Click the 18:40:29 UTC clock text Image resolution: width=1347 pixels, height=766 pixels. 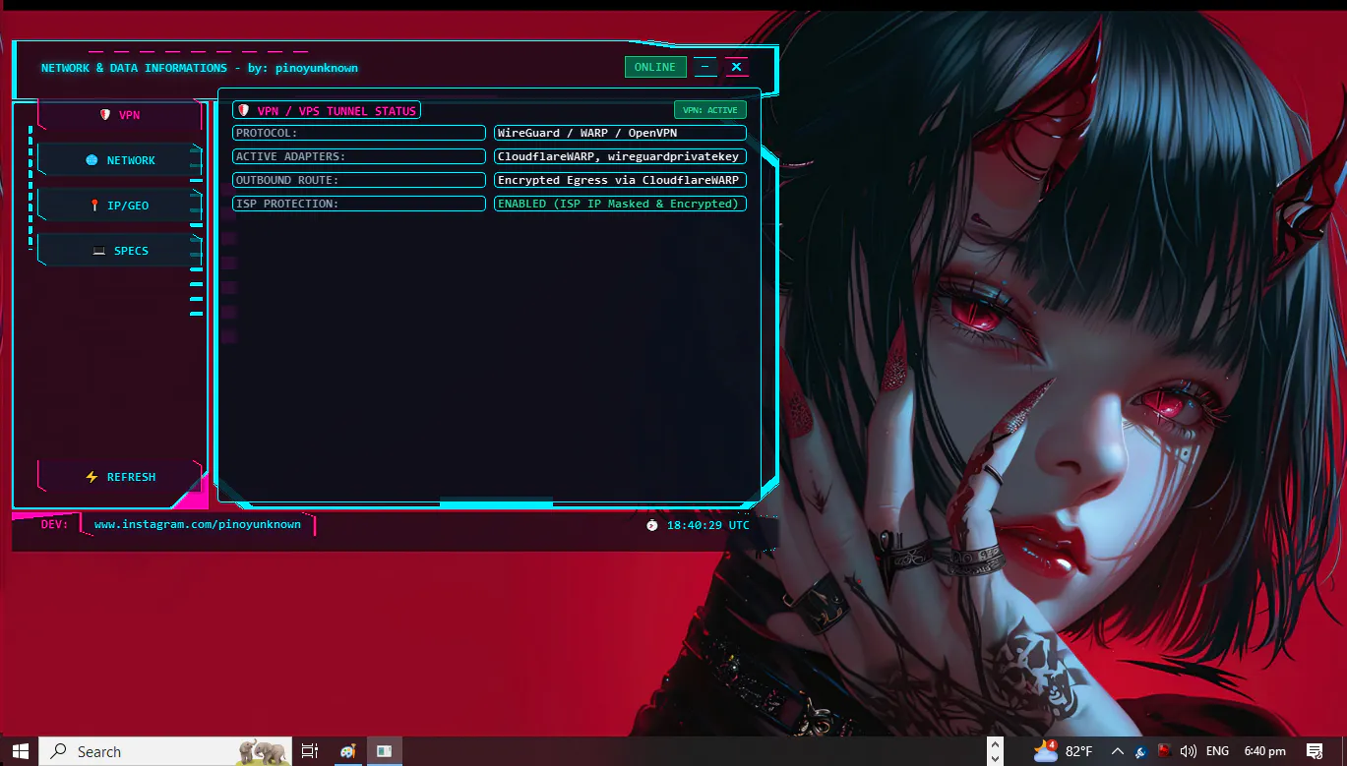click(708, 525)
